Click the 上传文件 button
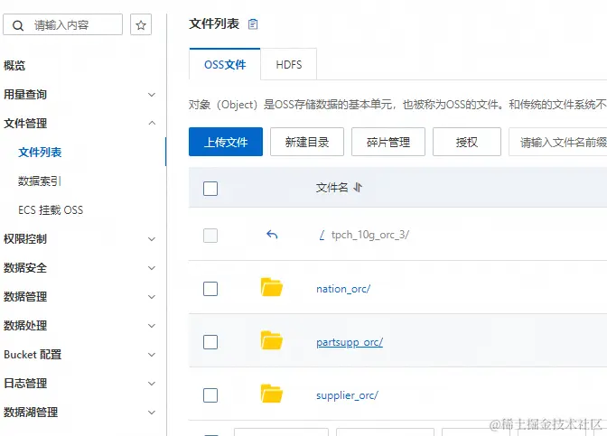Screen dimensions: 607x436 point(226,142)
